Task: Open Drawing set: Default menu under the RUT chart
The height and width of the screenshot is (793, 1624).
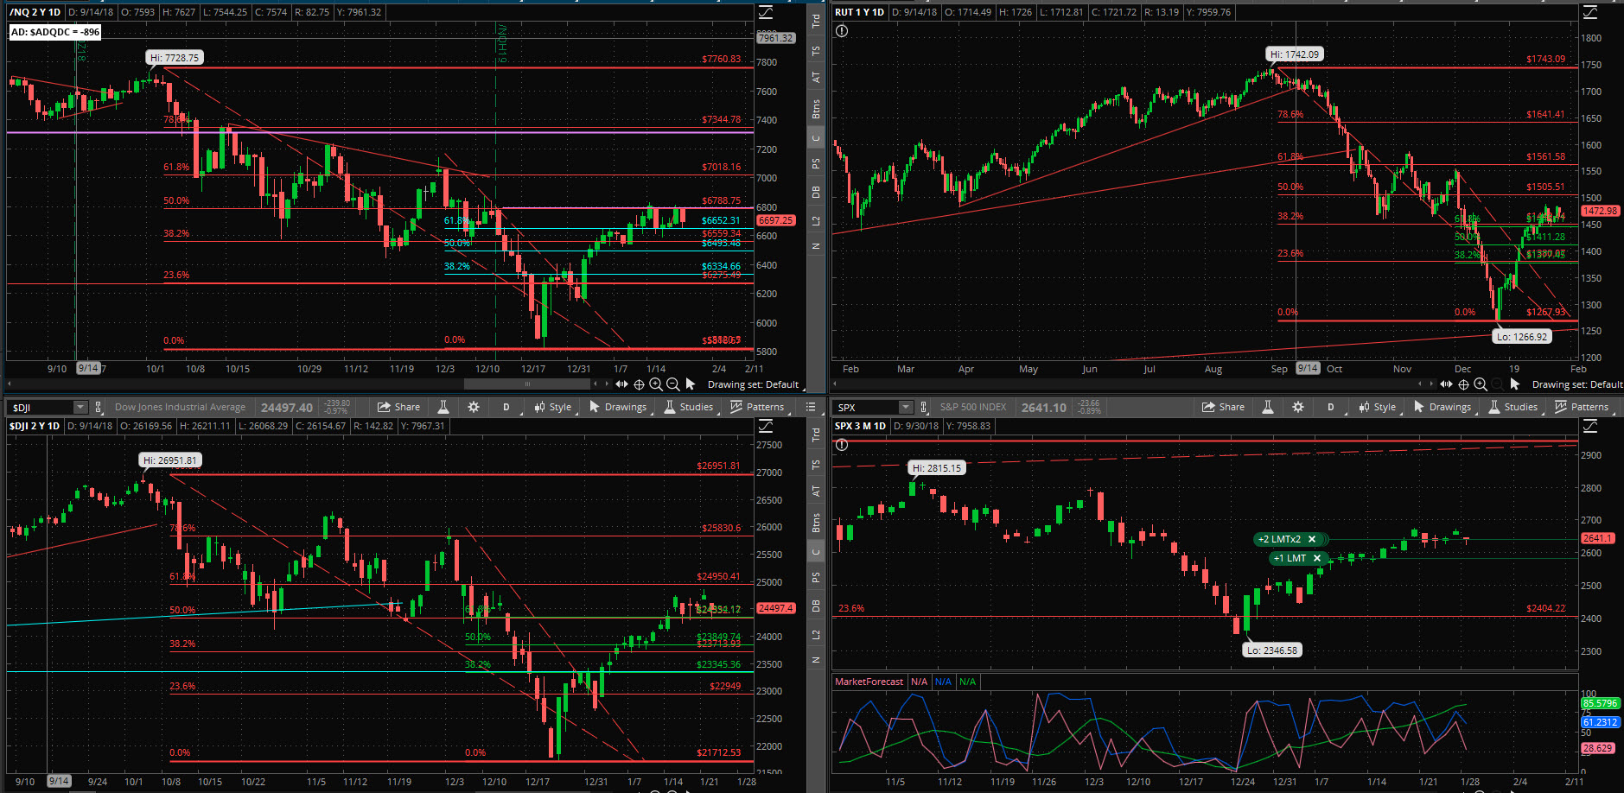Action: (x=1577, y=384)
